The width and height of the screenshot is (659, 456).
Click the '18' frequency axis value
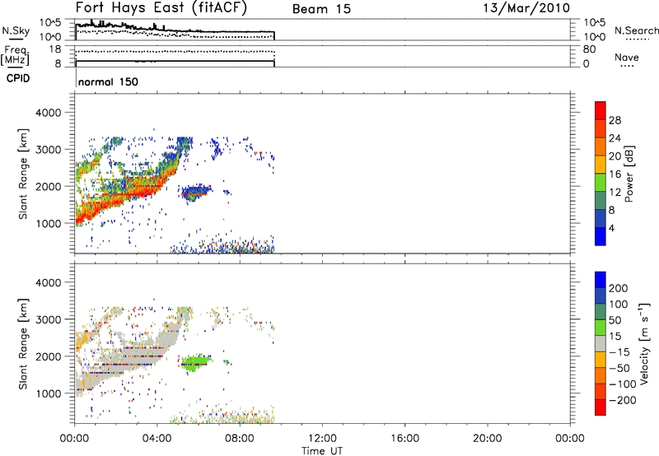55,49
